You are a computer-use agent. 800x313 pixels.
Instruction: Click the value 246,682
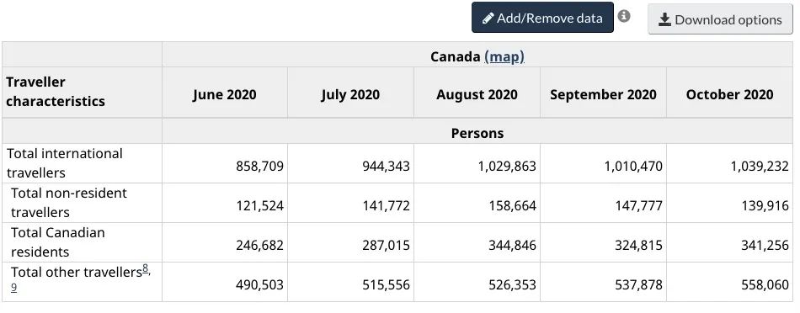(259, 245)
